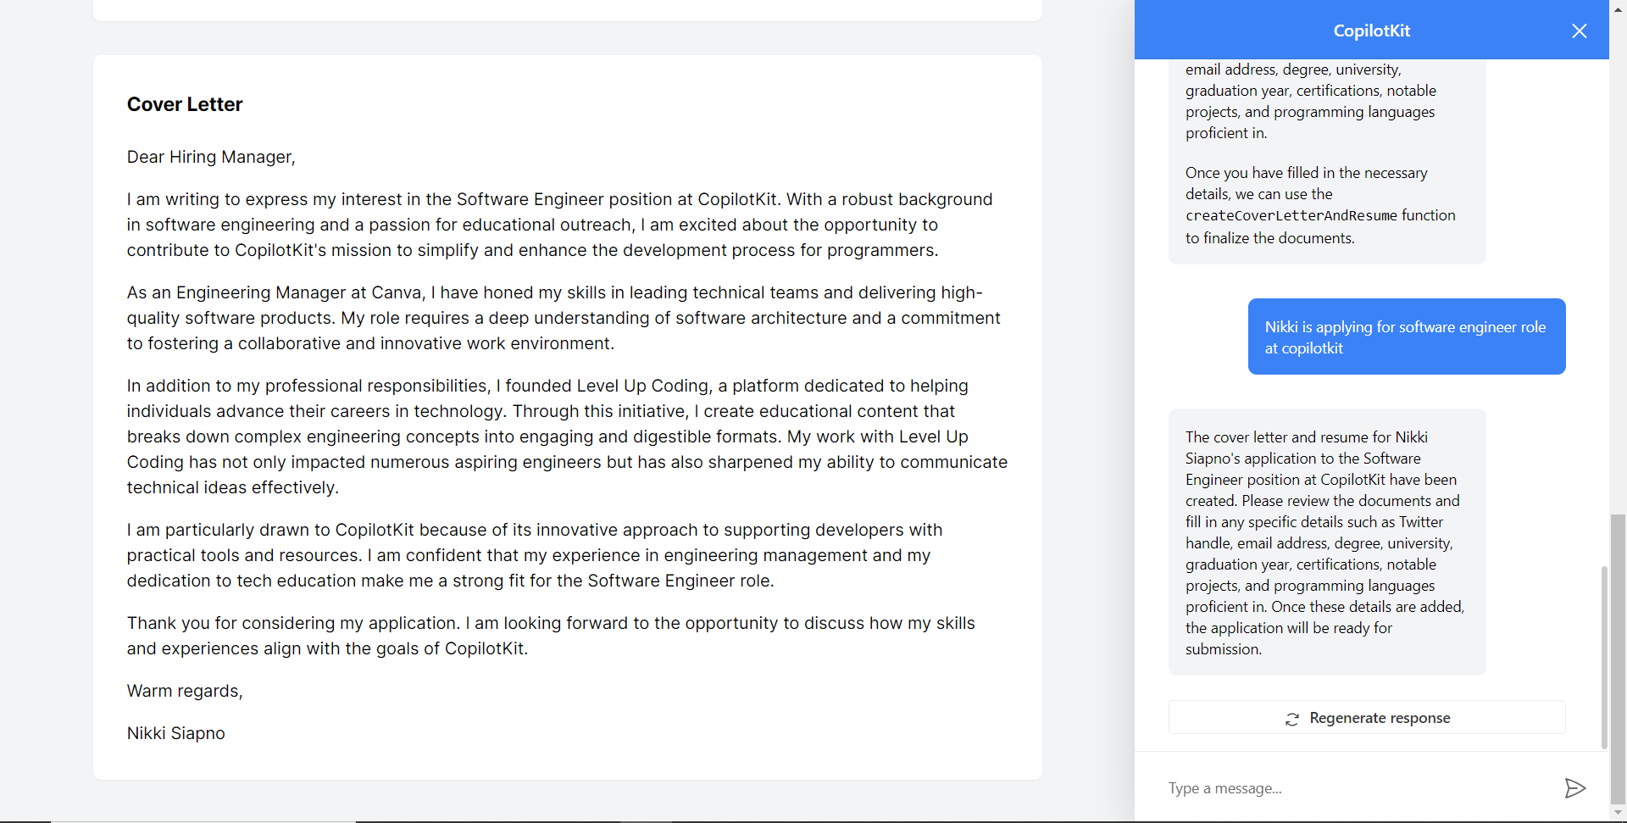The height and width of the screenshot is (823, 1627).
Task: Click paragraph starting "Thank you for considering"
Action: [x=551, y=636]
